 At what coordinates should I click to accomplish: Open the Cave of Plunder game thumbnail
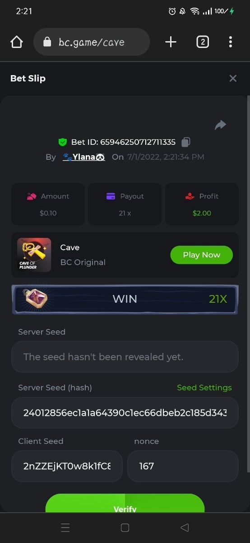tap(34, 255)
